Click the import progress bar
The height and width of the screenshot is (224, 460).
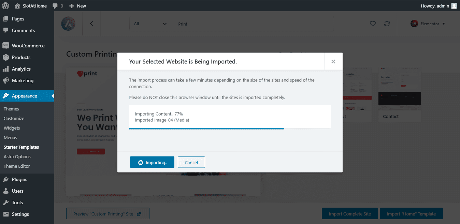(x=206, y=129)
